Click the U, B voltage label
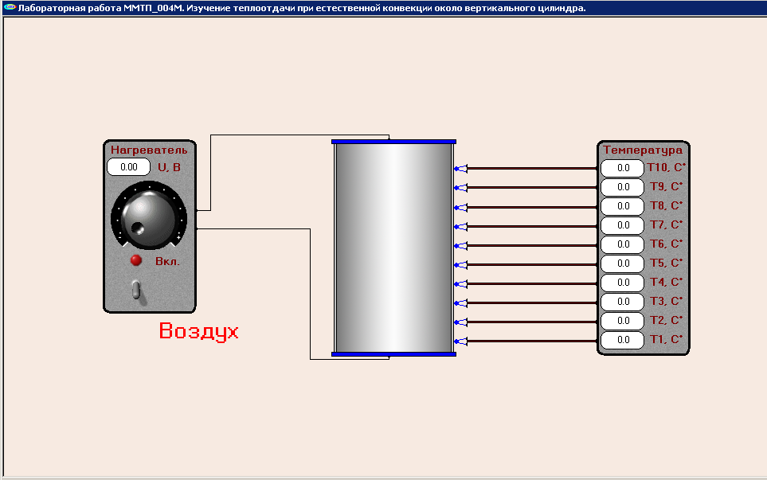The height and width of the screenshot is (480, 767). pyautogui.click(x=169, y=167)
